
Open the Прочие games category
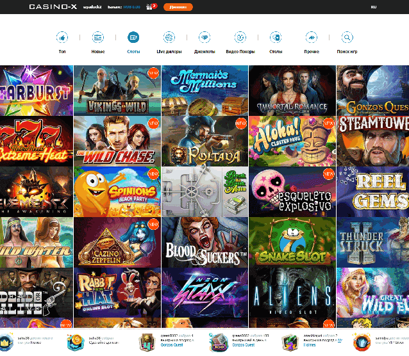tap(312, 38)
